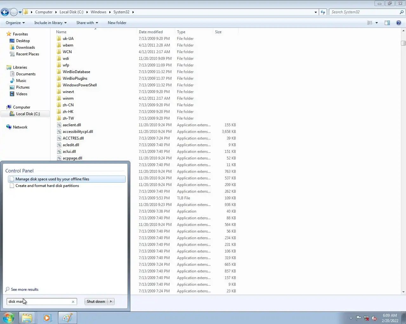The width and height of the screenshot is (406, 324).
Task: Select Documents library
Action: pos(26,74)
